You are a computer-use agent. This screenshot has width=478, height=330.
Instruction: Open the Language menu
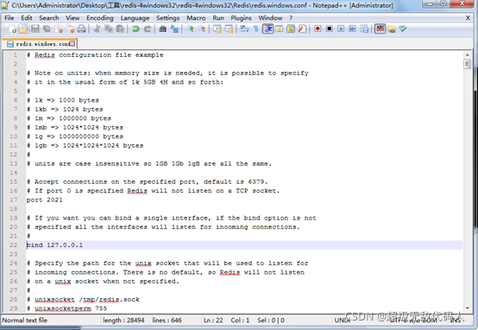[135, 18]
